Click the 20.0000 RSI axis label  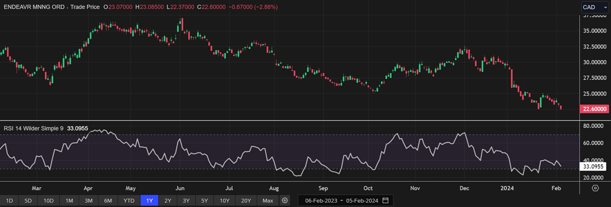[x=594, y=177]
